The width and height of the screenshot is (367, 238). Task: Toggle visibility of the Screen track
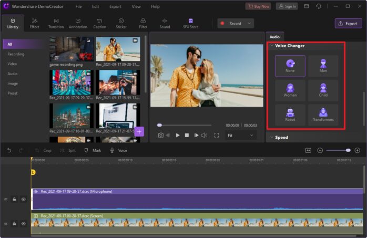[24, 223]
